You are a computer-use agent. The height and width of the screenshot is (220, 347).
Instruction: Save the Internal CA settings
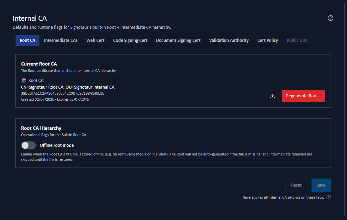[x=321, y=185]
